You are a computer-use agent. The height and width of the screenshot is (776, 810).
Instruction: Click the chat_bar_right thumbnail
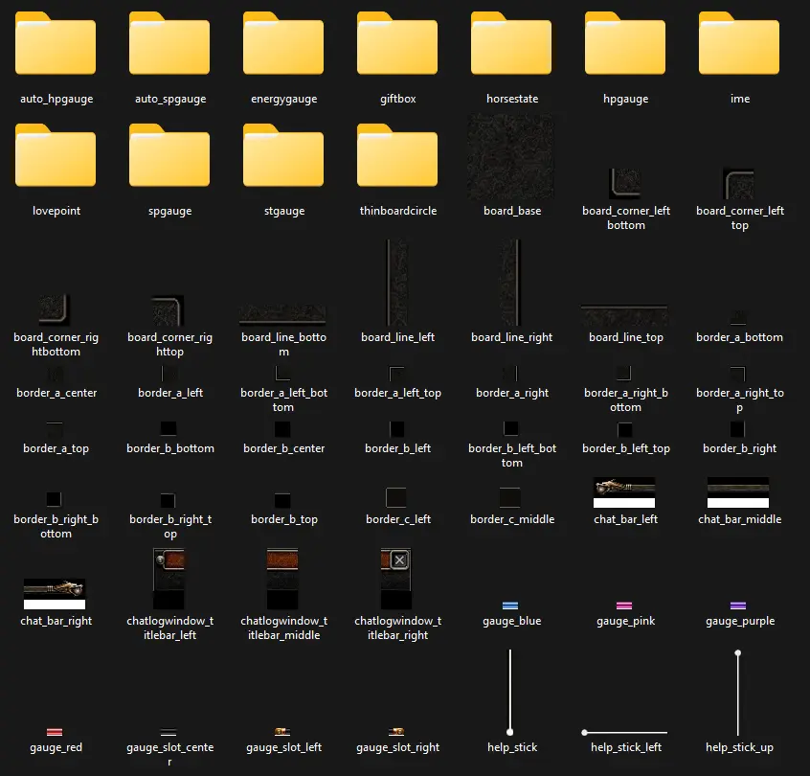coord(55,594)
